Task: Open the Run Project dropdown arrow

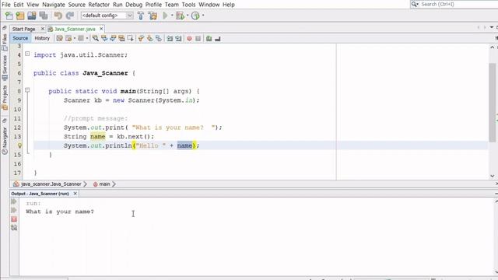Action: click(x=172, y=16)
